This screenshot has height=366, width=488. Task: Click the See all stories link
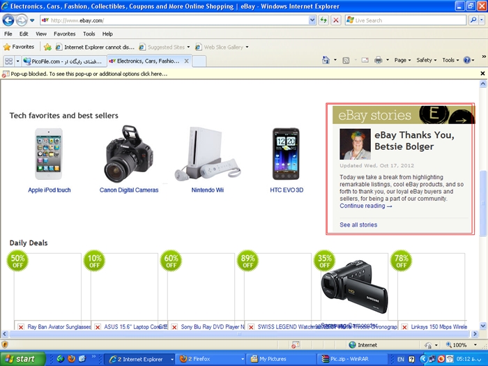(358, 224)
